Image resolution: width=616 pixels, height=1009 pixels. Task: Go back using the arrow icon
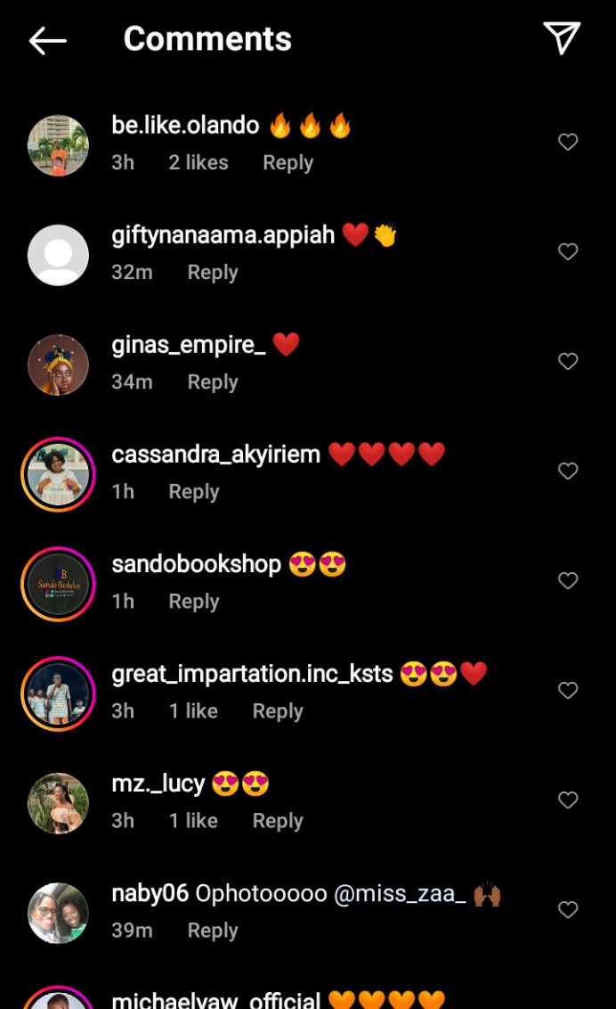point(47,40)
